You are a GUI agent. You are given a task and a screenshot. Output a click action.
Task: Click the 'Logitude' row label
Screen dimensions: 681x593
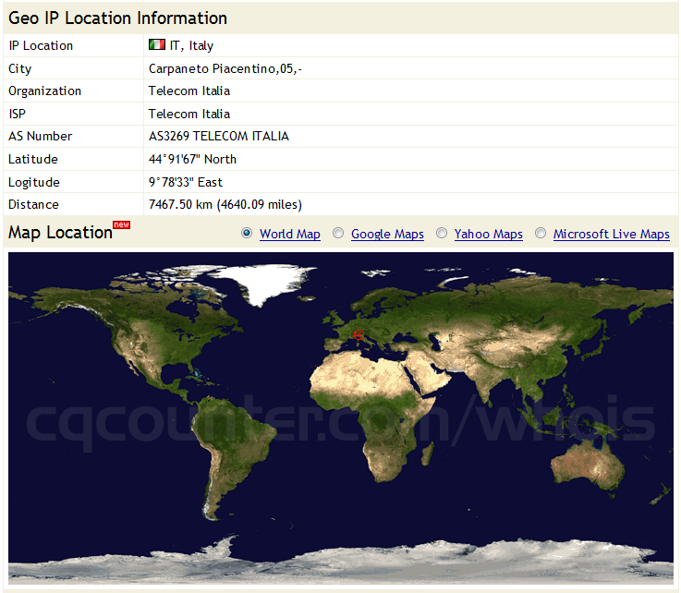point(34,183)
